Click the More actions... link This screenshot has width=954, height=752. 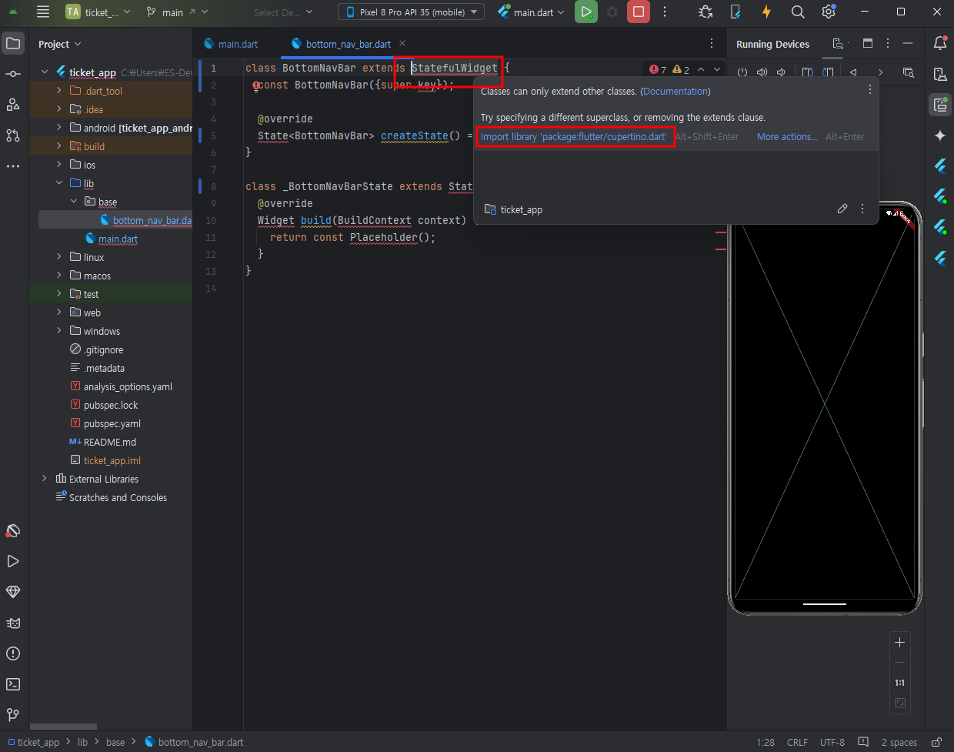point(787,137)
